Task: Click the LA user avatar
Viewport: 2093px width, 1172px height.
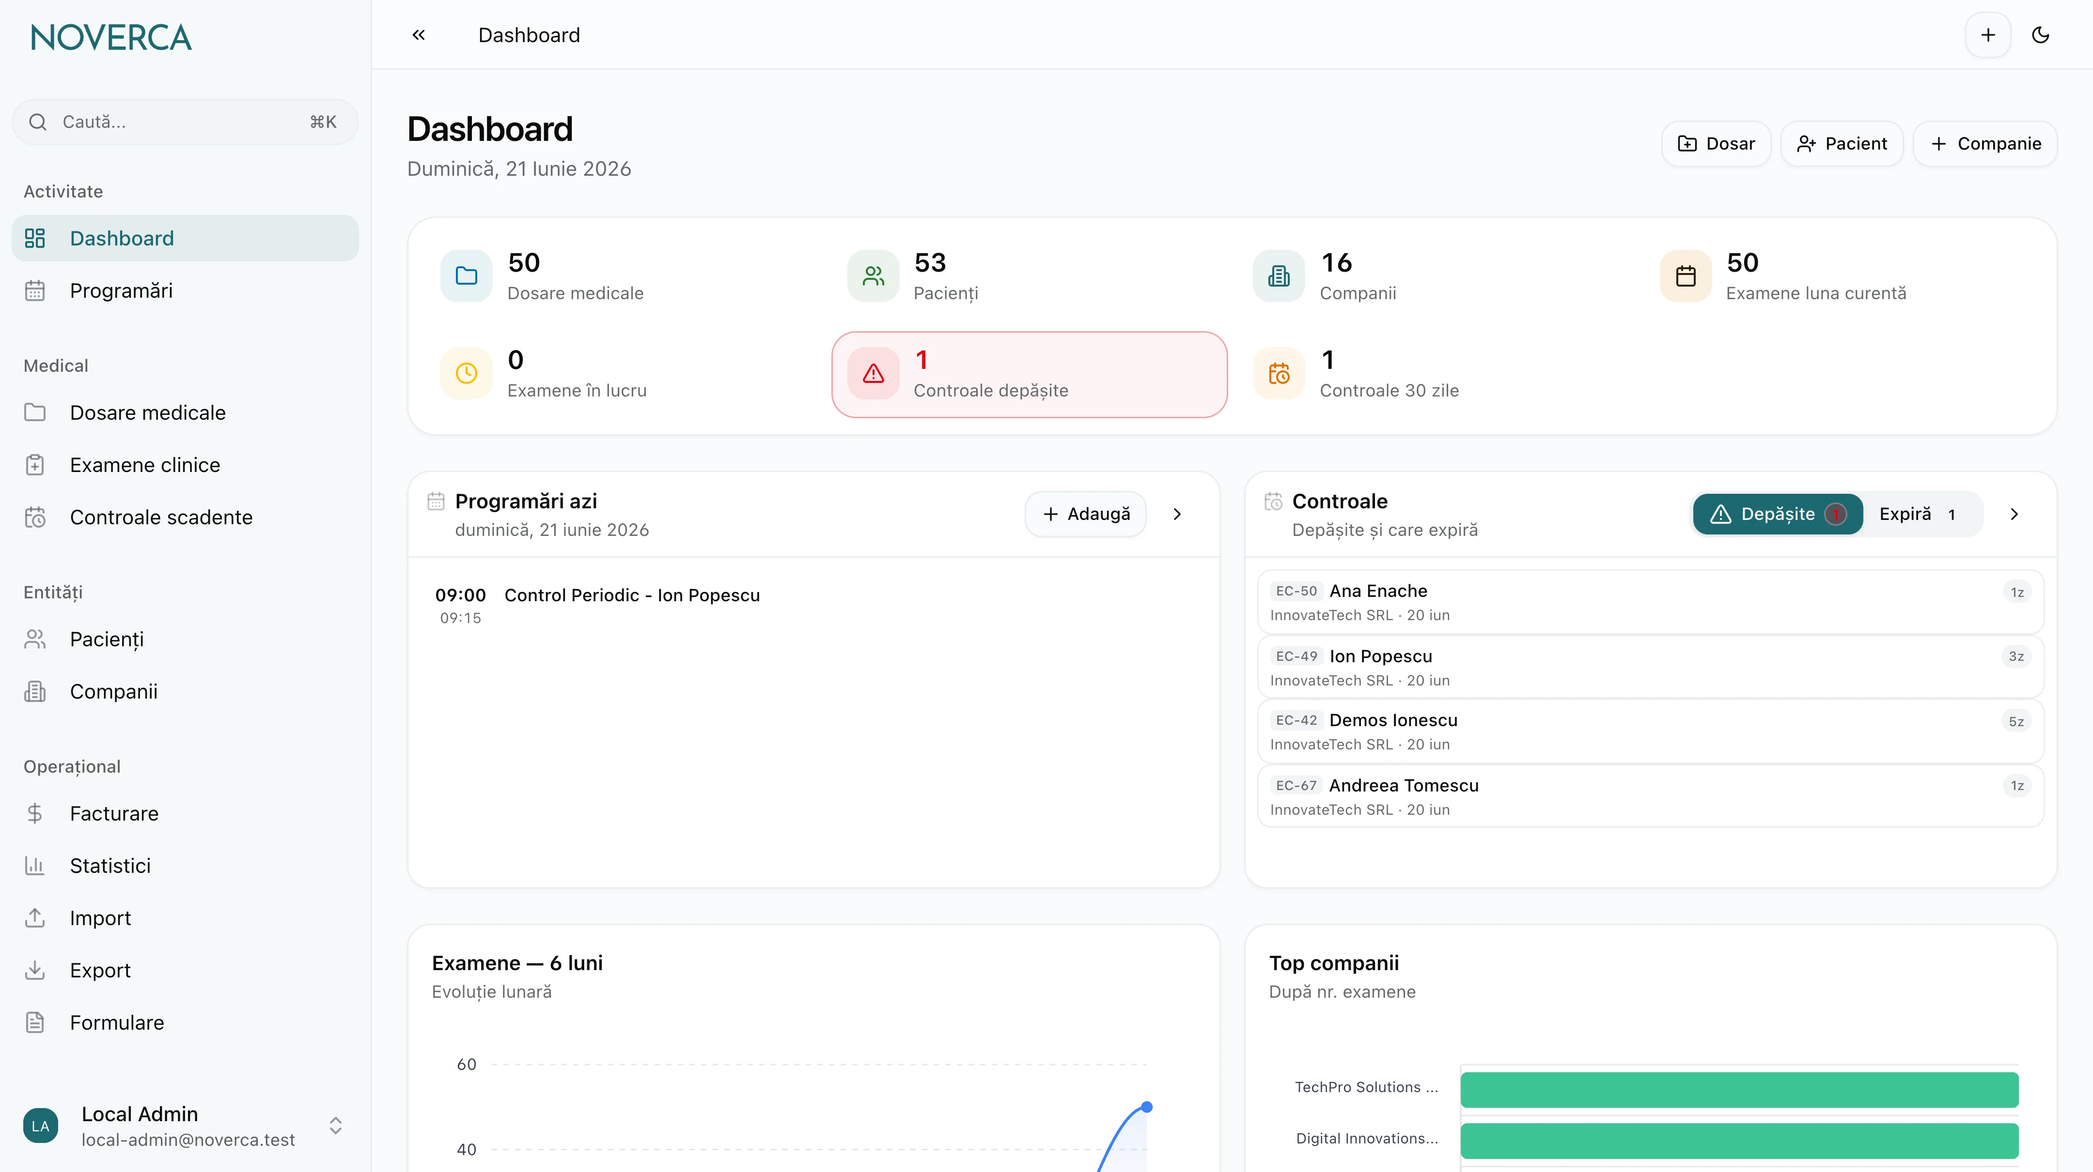Action: (41, 1126)
